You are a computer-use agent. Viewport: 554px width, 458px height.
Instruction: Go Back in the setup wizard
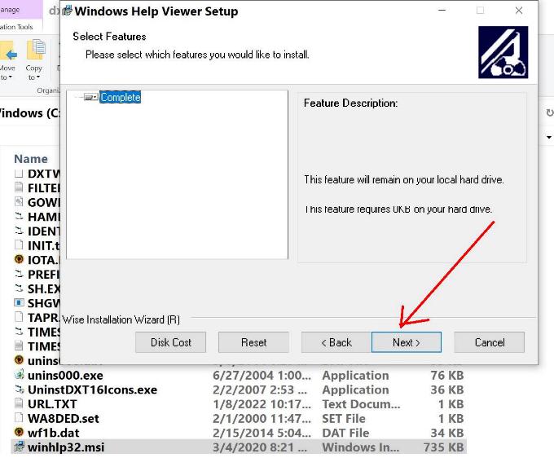[336, 342]
